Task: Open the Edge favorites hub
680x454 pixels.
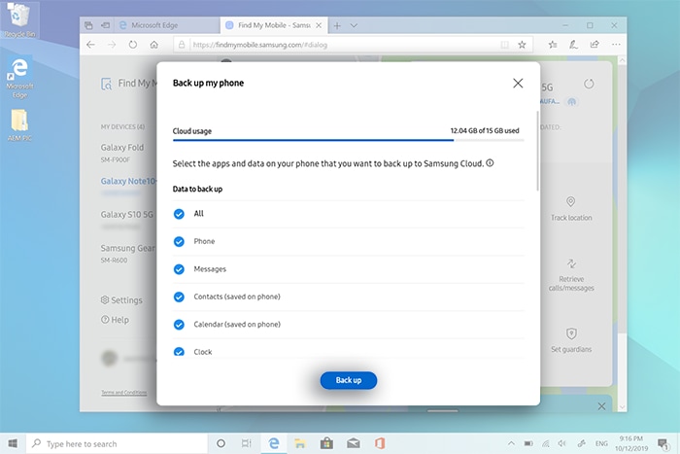Action: (x=553, y=45)
